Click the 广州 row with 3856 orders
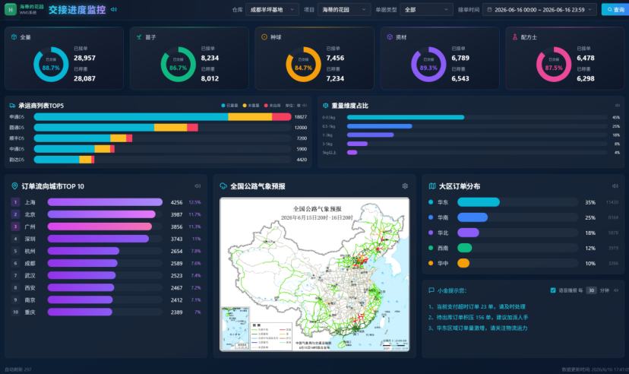Viewport: 629px width, 374px height. [x=106, y=227]
